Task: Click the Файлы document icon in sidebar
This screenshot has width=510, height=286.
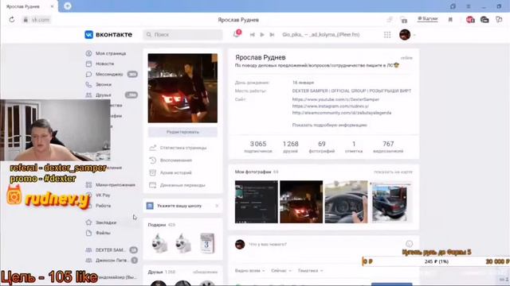Action: pyautogui.click(x=88, y=233)
